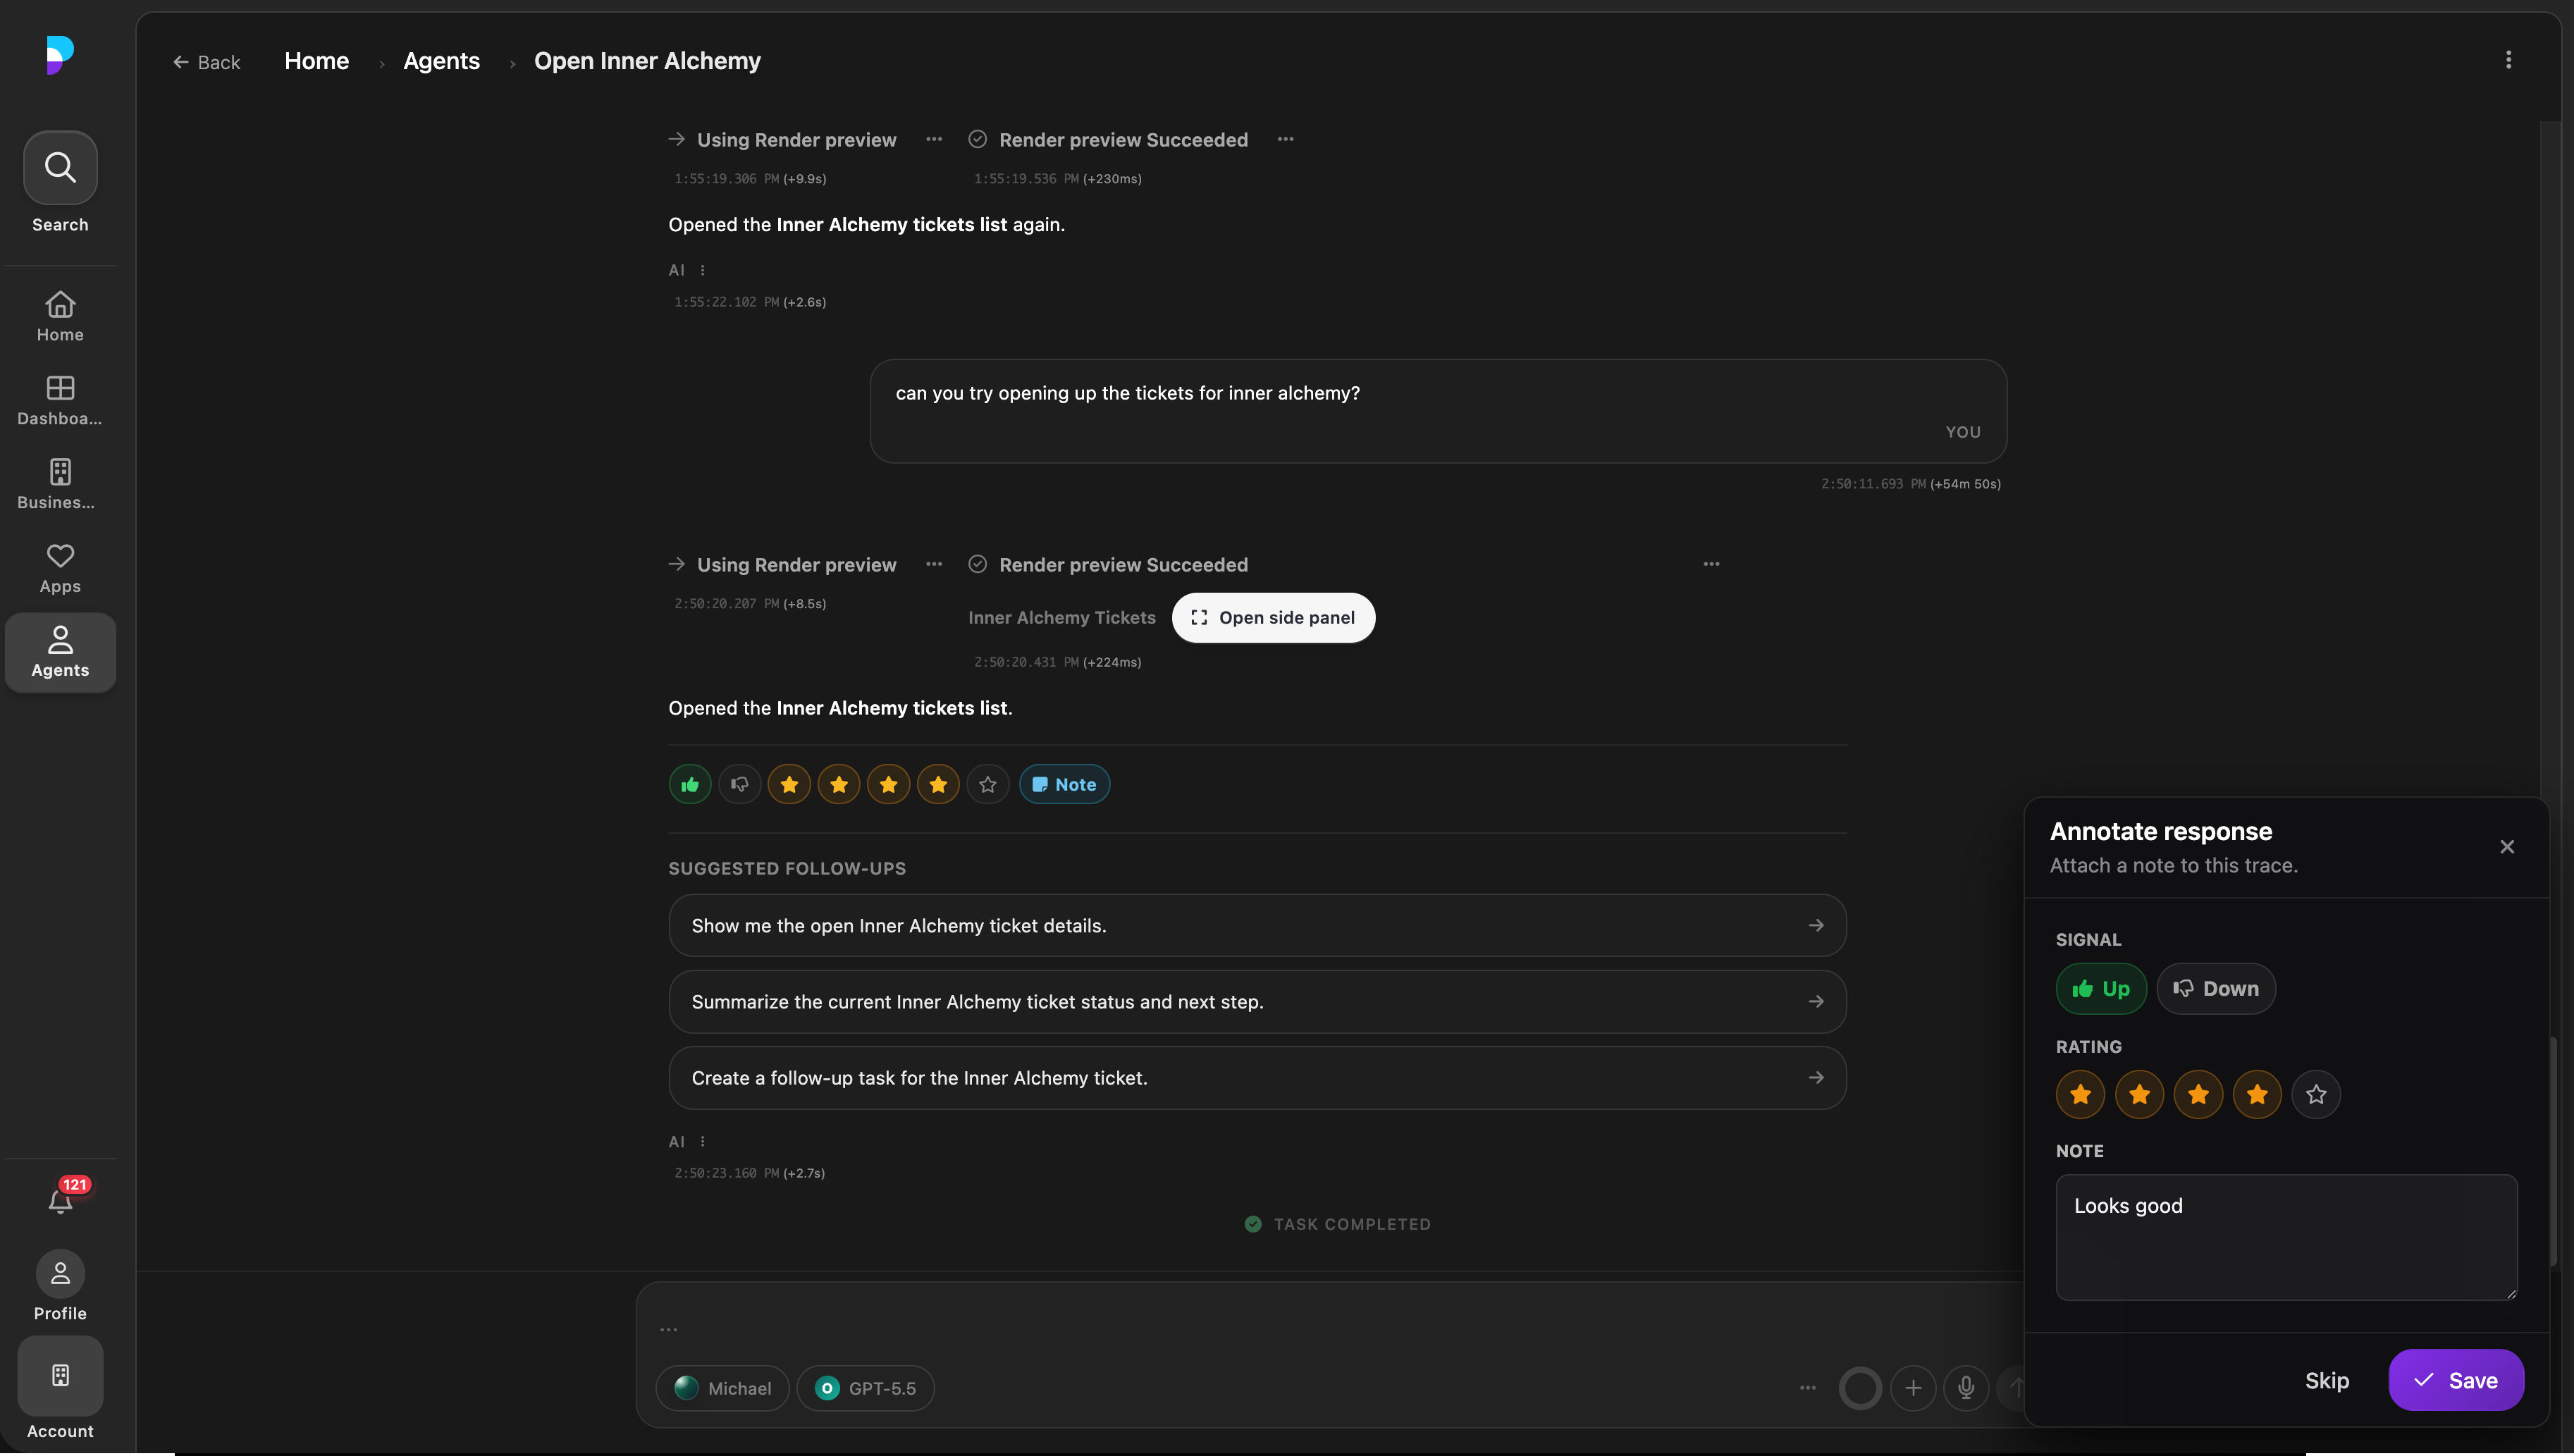Open the side panel for Inner Alchemy Tickets

[x=1273, y=617]
